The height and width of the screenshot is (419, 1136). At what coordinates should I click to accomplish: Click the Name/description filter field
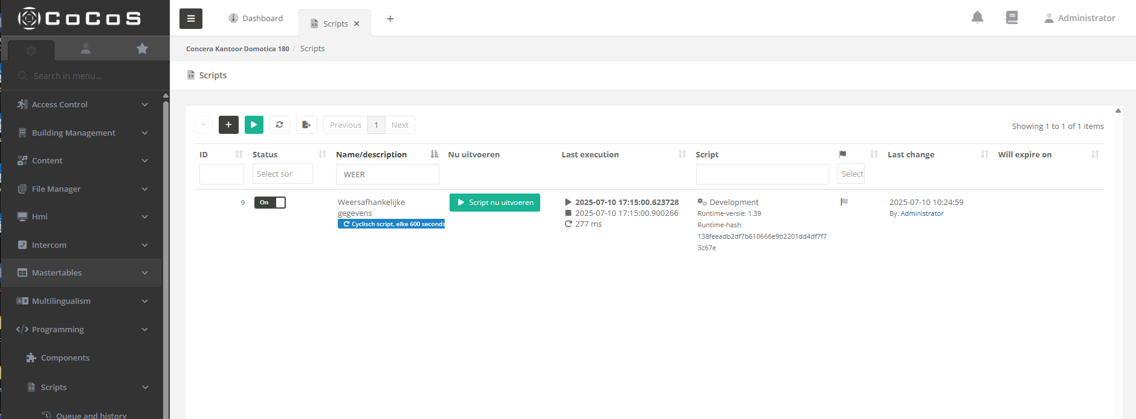[x=387, y=174]
